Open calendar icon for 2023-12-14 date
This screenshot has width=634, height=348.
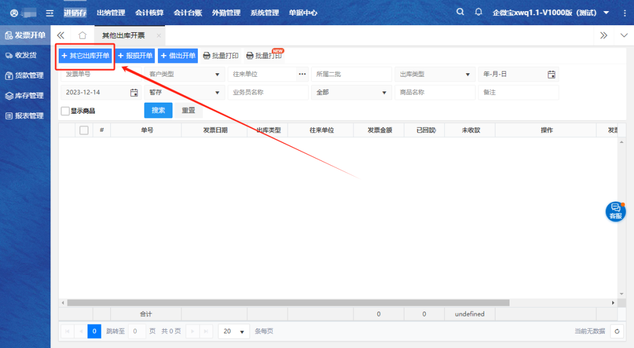pos(134,93)
